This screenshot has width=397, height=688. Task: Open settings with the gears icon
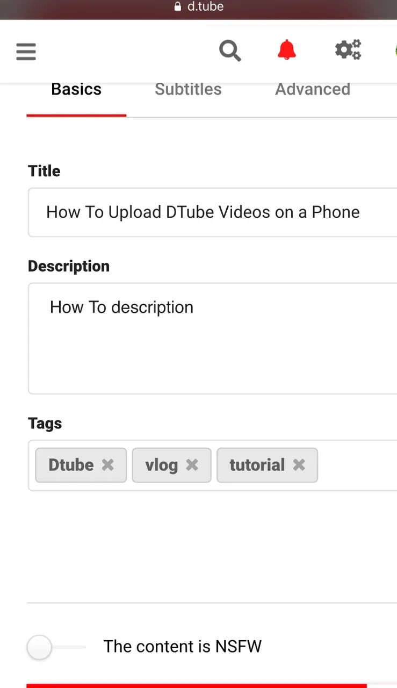(348, 51)
